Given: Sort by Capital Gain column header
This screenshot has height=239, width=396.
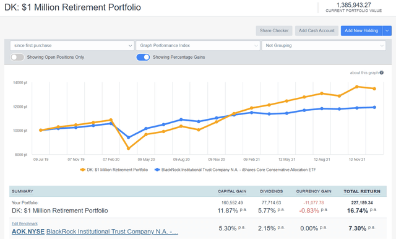Looking at the screenshot, I should click(x=232, y=191).
